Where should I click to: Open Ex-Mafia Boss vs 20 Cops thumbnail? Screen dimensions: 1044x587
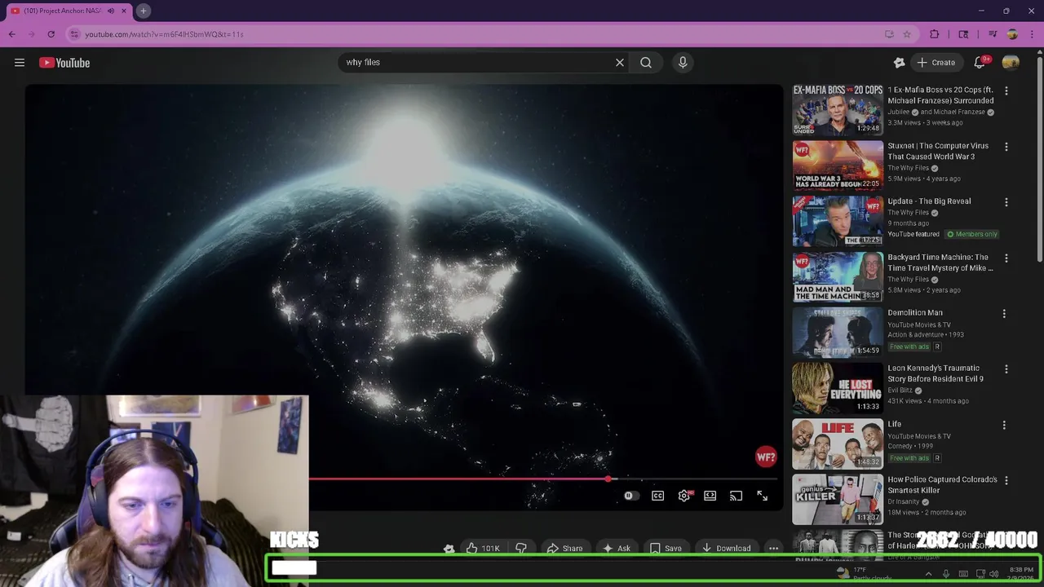click(x=838, y=110)
